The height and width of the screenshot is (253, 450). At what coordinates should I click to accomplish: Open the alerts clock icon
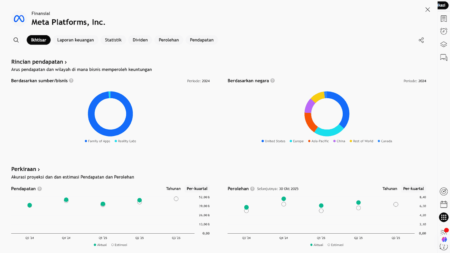click(444, 32)
